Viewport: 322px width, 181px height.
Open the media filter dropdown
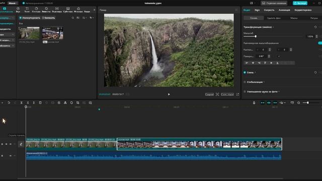(92, 18)
